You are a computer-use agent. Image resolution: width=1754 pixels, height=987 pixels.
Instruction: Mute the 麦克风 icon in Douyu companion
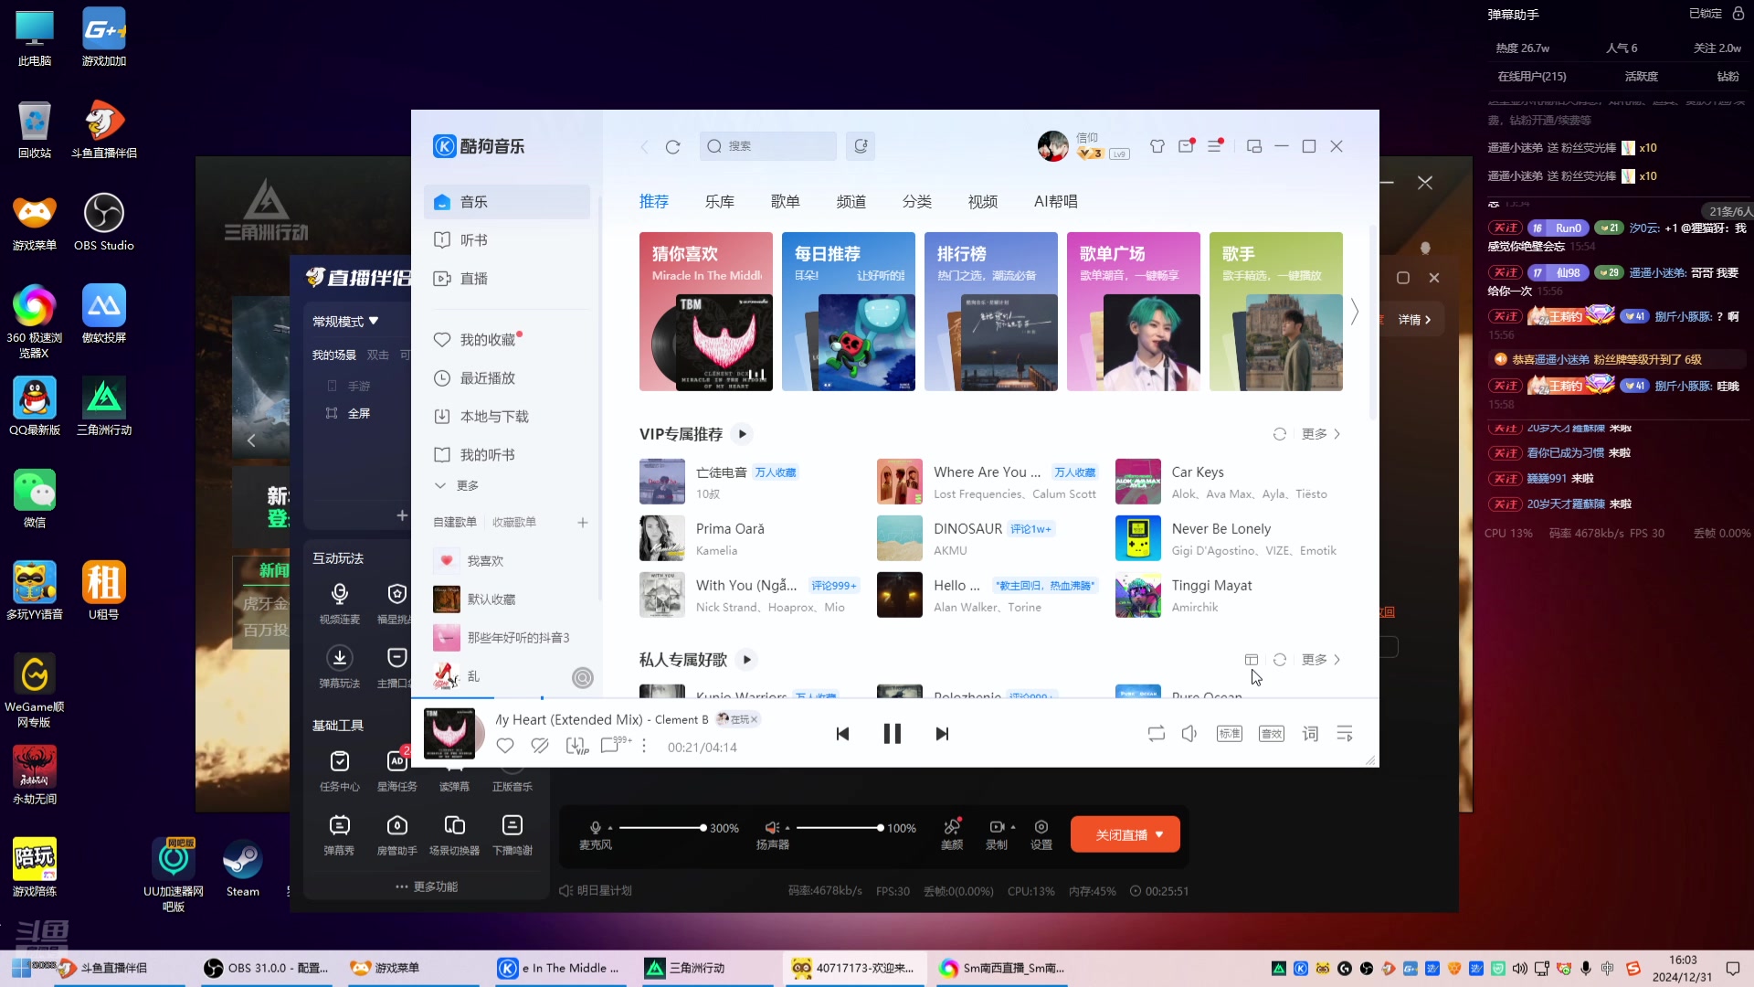pyautogui.click(x=596, y=827)
